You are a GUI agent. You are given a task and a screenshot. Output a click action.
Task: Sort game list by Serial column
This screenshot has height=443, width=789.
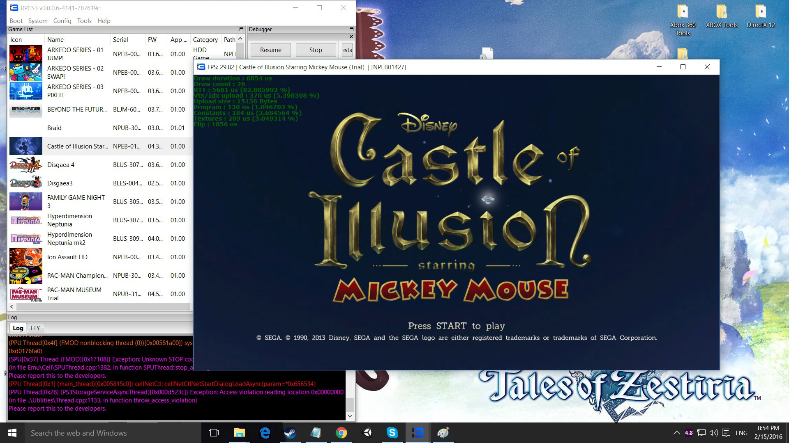pyautogui.click(x=120, y=40)
